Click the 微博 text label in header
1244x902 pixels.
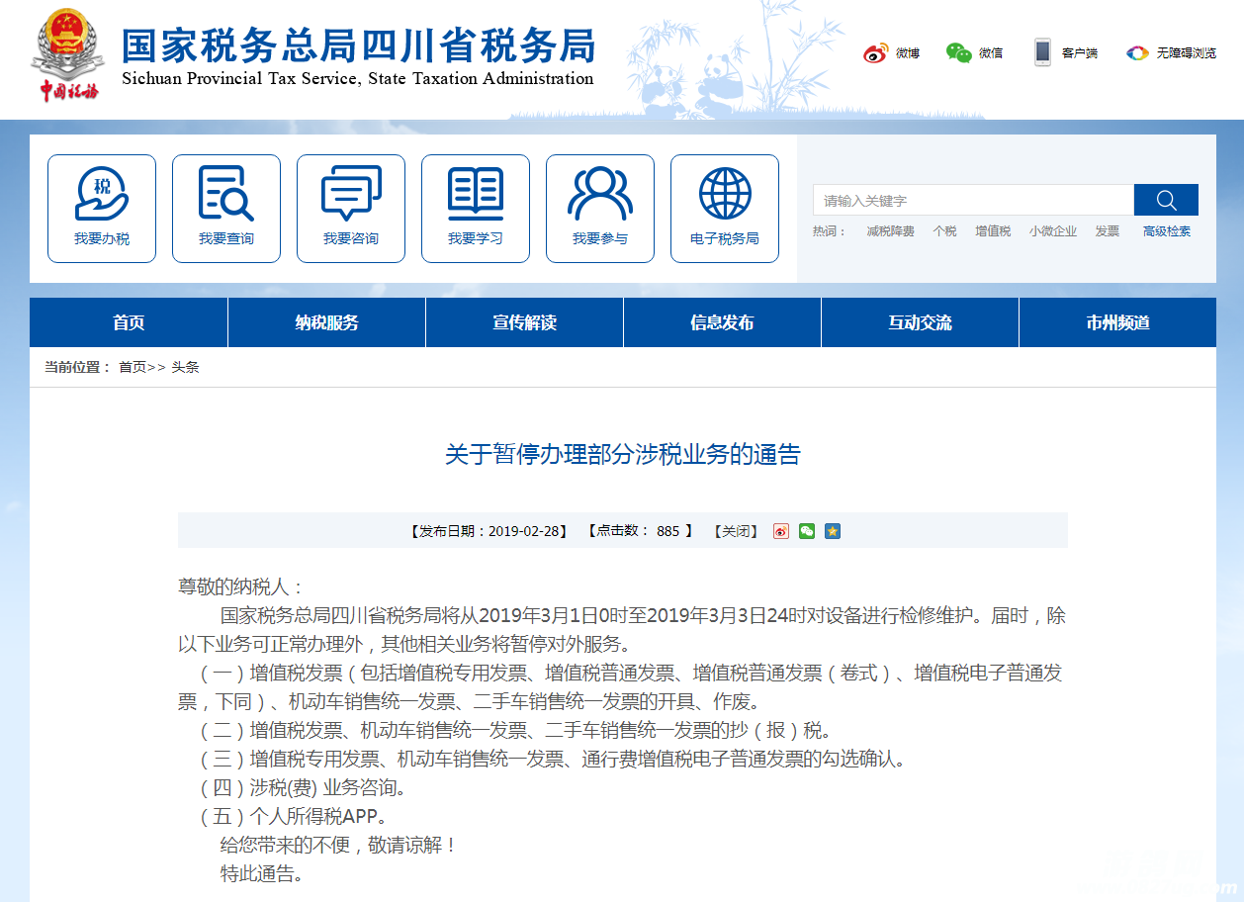point(908,53)
